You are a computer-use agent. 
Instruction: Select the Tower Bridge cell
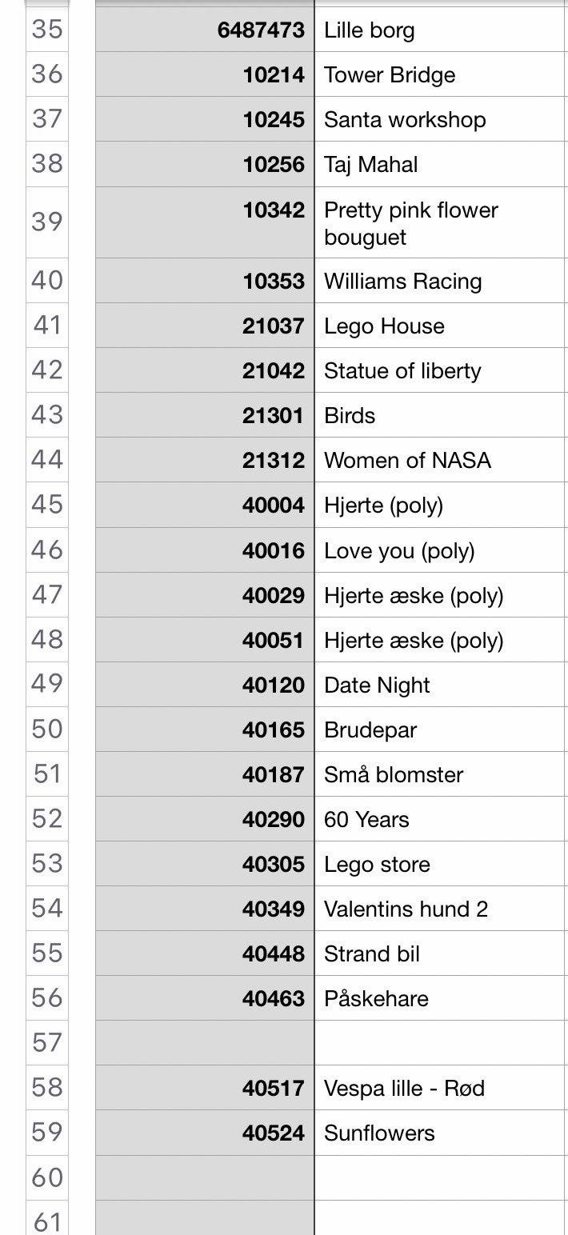click(x=441, y=74)
